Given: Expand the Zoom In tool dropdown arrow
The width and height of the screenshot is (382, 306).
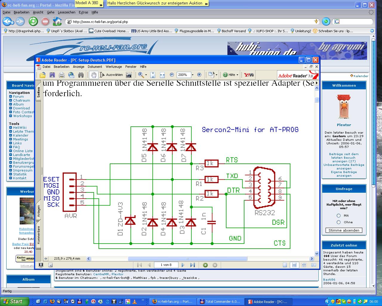Looking at the screenshot, I should coord(146,75).
